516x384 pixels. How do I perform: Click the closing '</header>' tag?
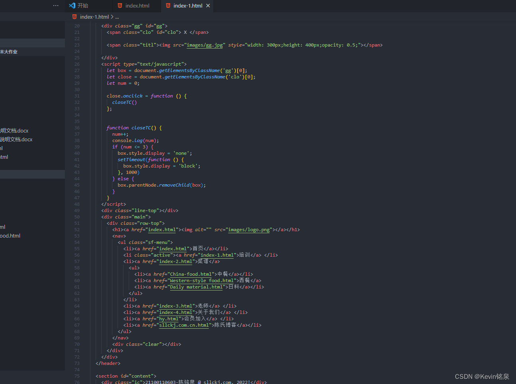pos(108,363)
